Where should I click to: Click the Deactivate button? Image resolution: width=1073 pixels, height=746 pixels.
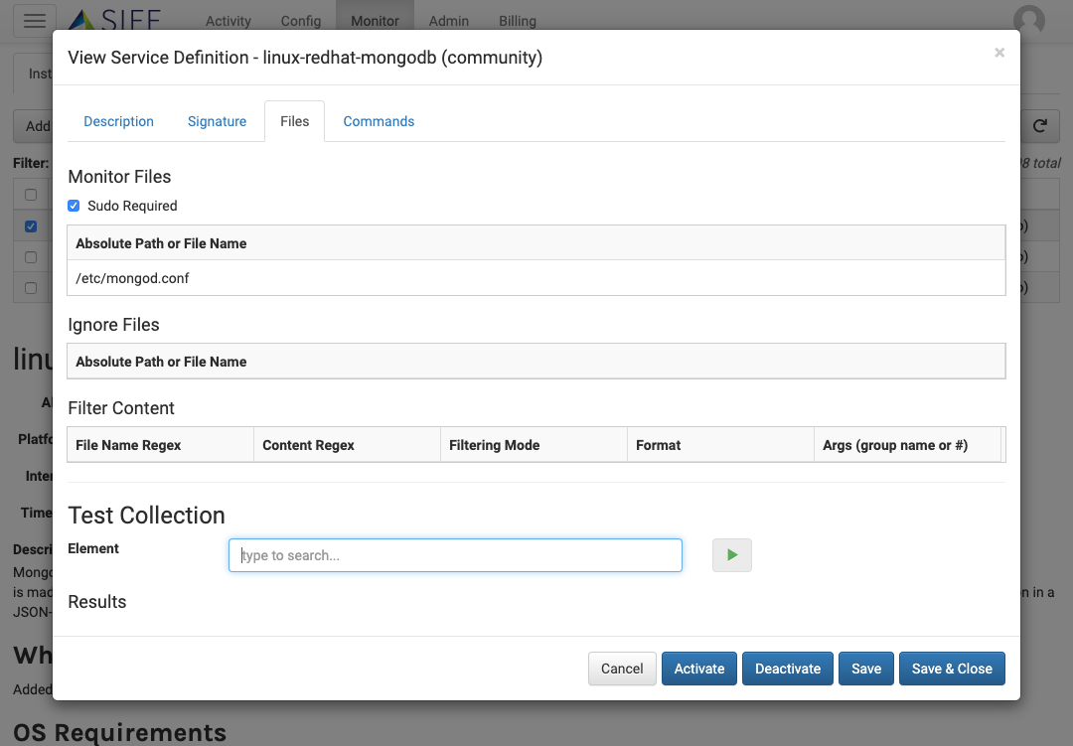pyautogui.click(x=788, y=669)
